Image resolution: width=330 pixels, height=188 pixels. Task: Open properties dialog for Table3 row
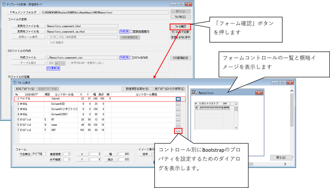[178, 99]
